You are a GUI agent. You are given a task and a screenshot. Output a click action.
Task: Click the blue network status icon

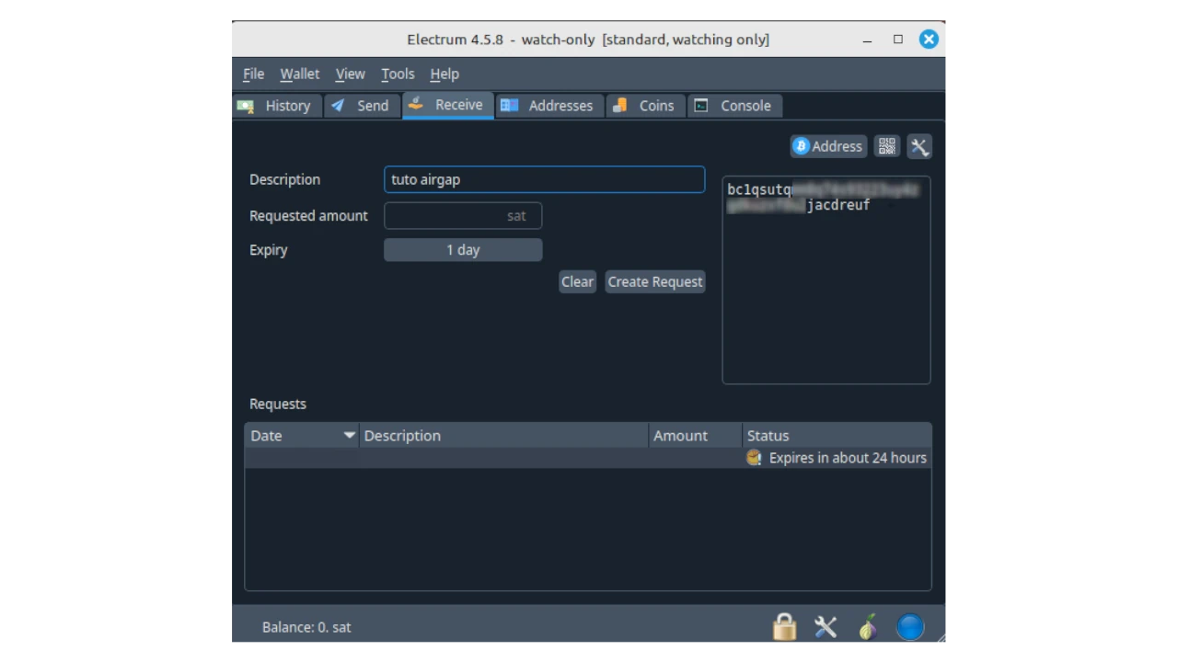pyautogui.click(x=910, y=627)
